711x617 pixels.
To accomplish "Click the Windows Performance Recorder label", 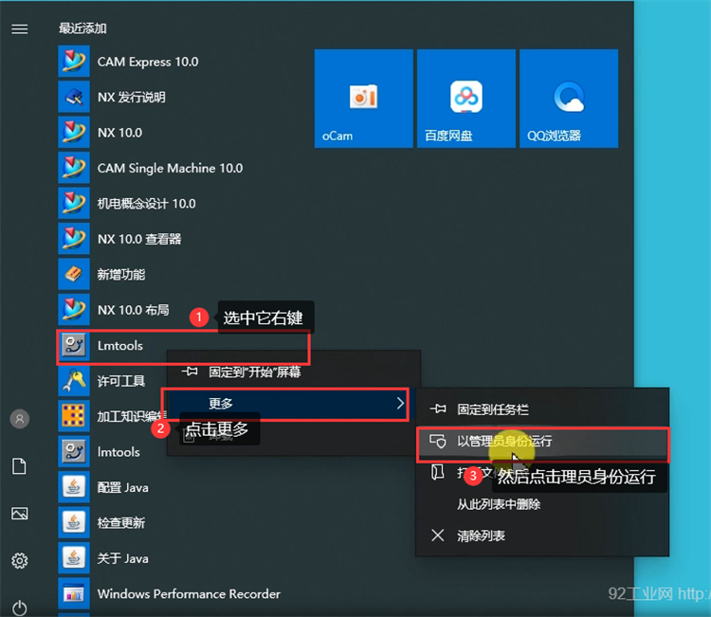I will 189,594.
